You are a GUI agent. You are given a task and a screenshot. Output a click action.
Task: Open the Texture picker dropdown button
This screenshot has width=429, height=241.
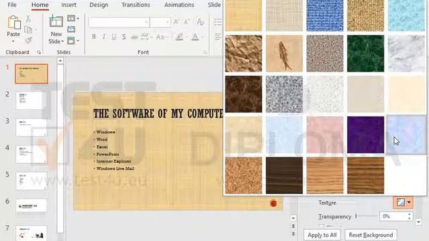[x=404, y=202]
